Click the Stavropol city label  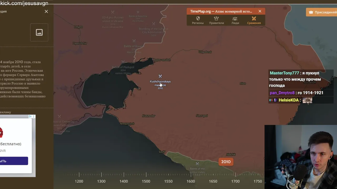click(x=202, y=116)
